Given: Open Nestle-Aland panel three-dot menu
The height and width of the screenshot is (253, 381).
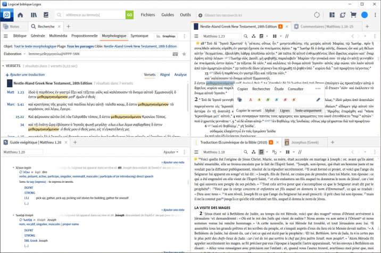Looking at the screenshot, I should coord(375,36).
